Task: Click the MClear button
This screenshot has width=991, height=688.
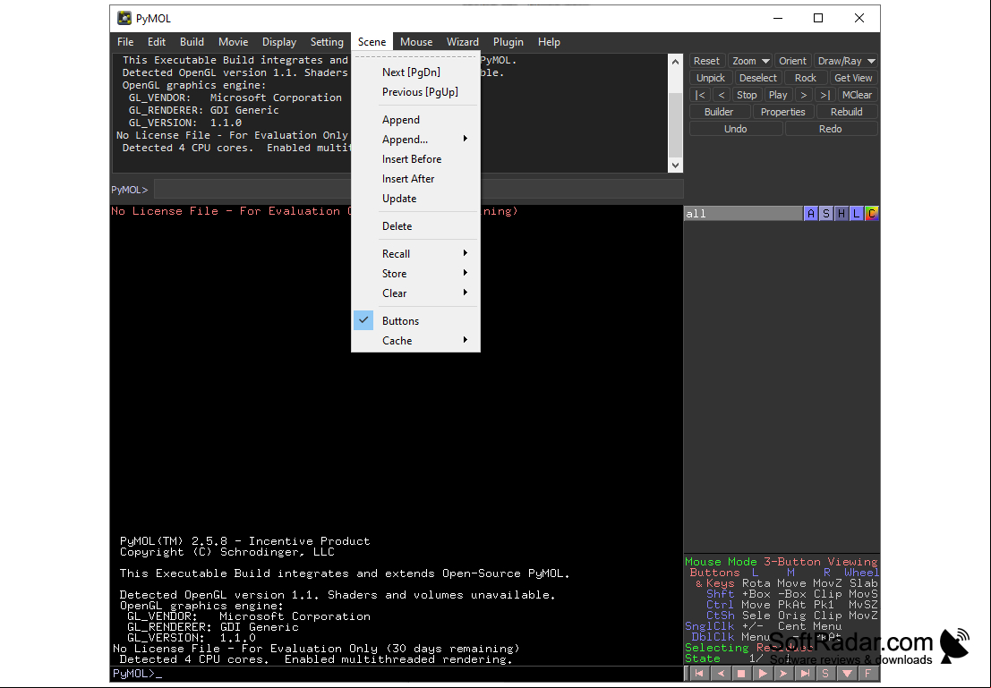Action: [857, 95]
